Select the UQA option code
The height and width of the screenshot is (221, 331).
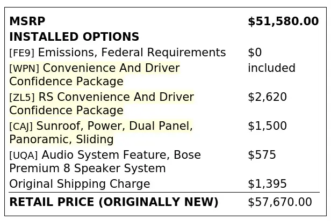pos(24,155)
